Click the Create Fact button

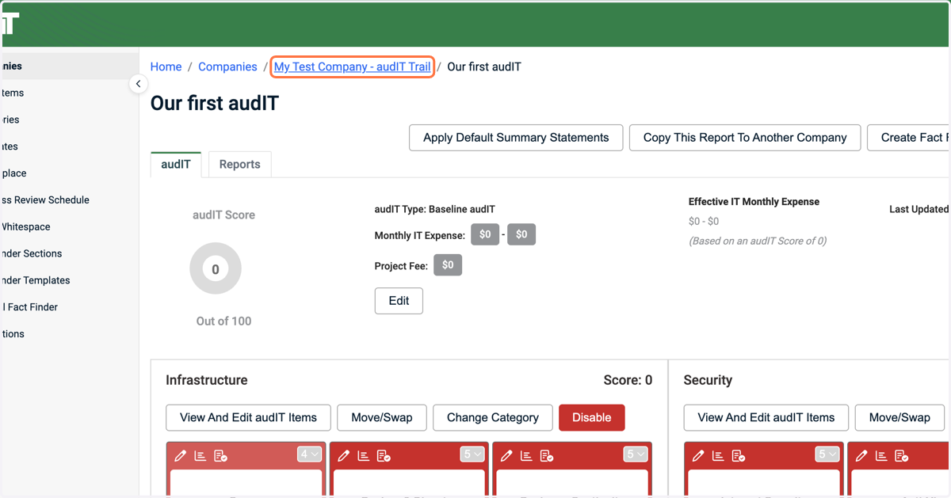click(909, 137)
